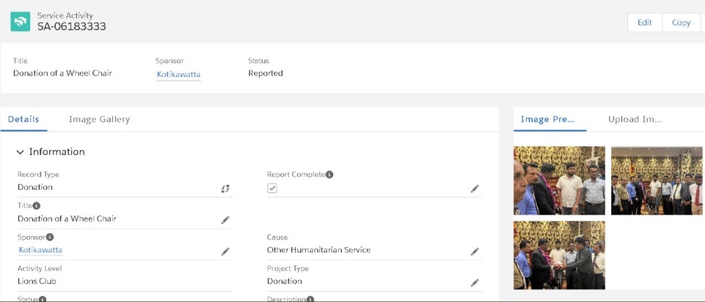Viewport: 705px width, 302px height.
Task: Edit Cause field with pencil icon
Action: pyautogui.click(x=475, y=252)
